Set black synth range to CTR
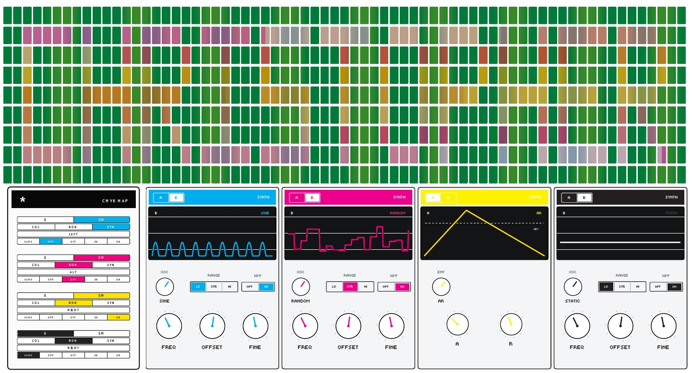Screen dimensions: 692x373 [622, 287]
